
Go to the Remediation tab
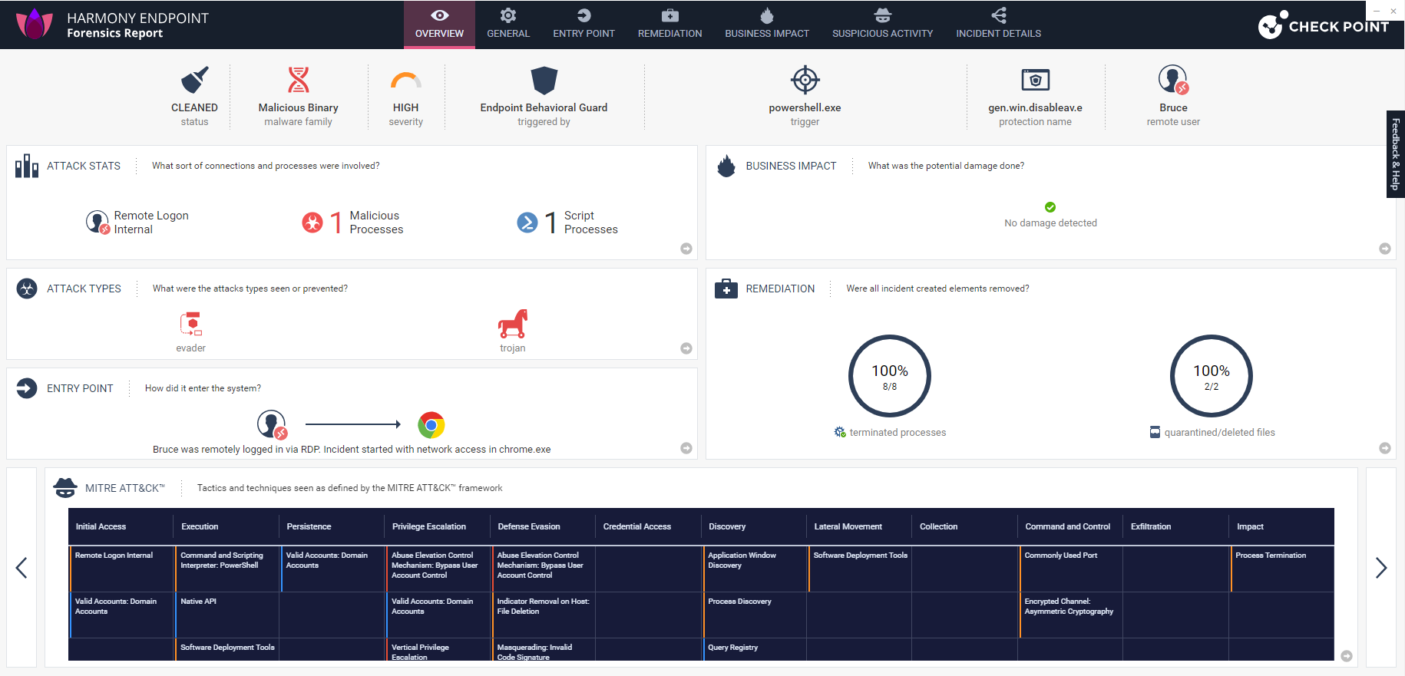pos(669,25)
